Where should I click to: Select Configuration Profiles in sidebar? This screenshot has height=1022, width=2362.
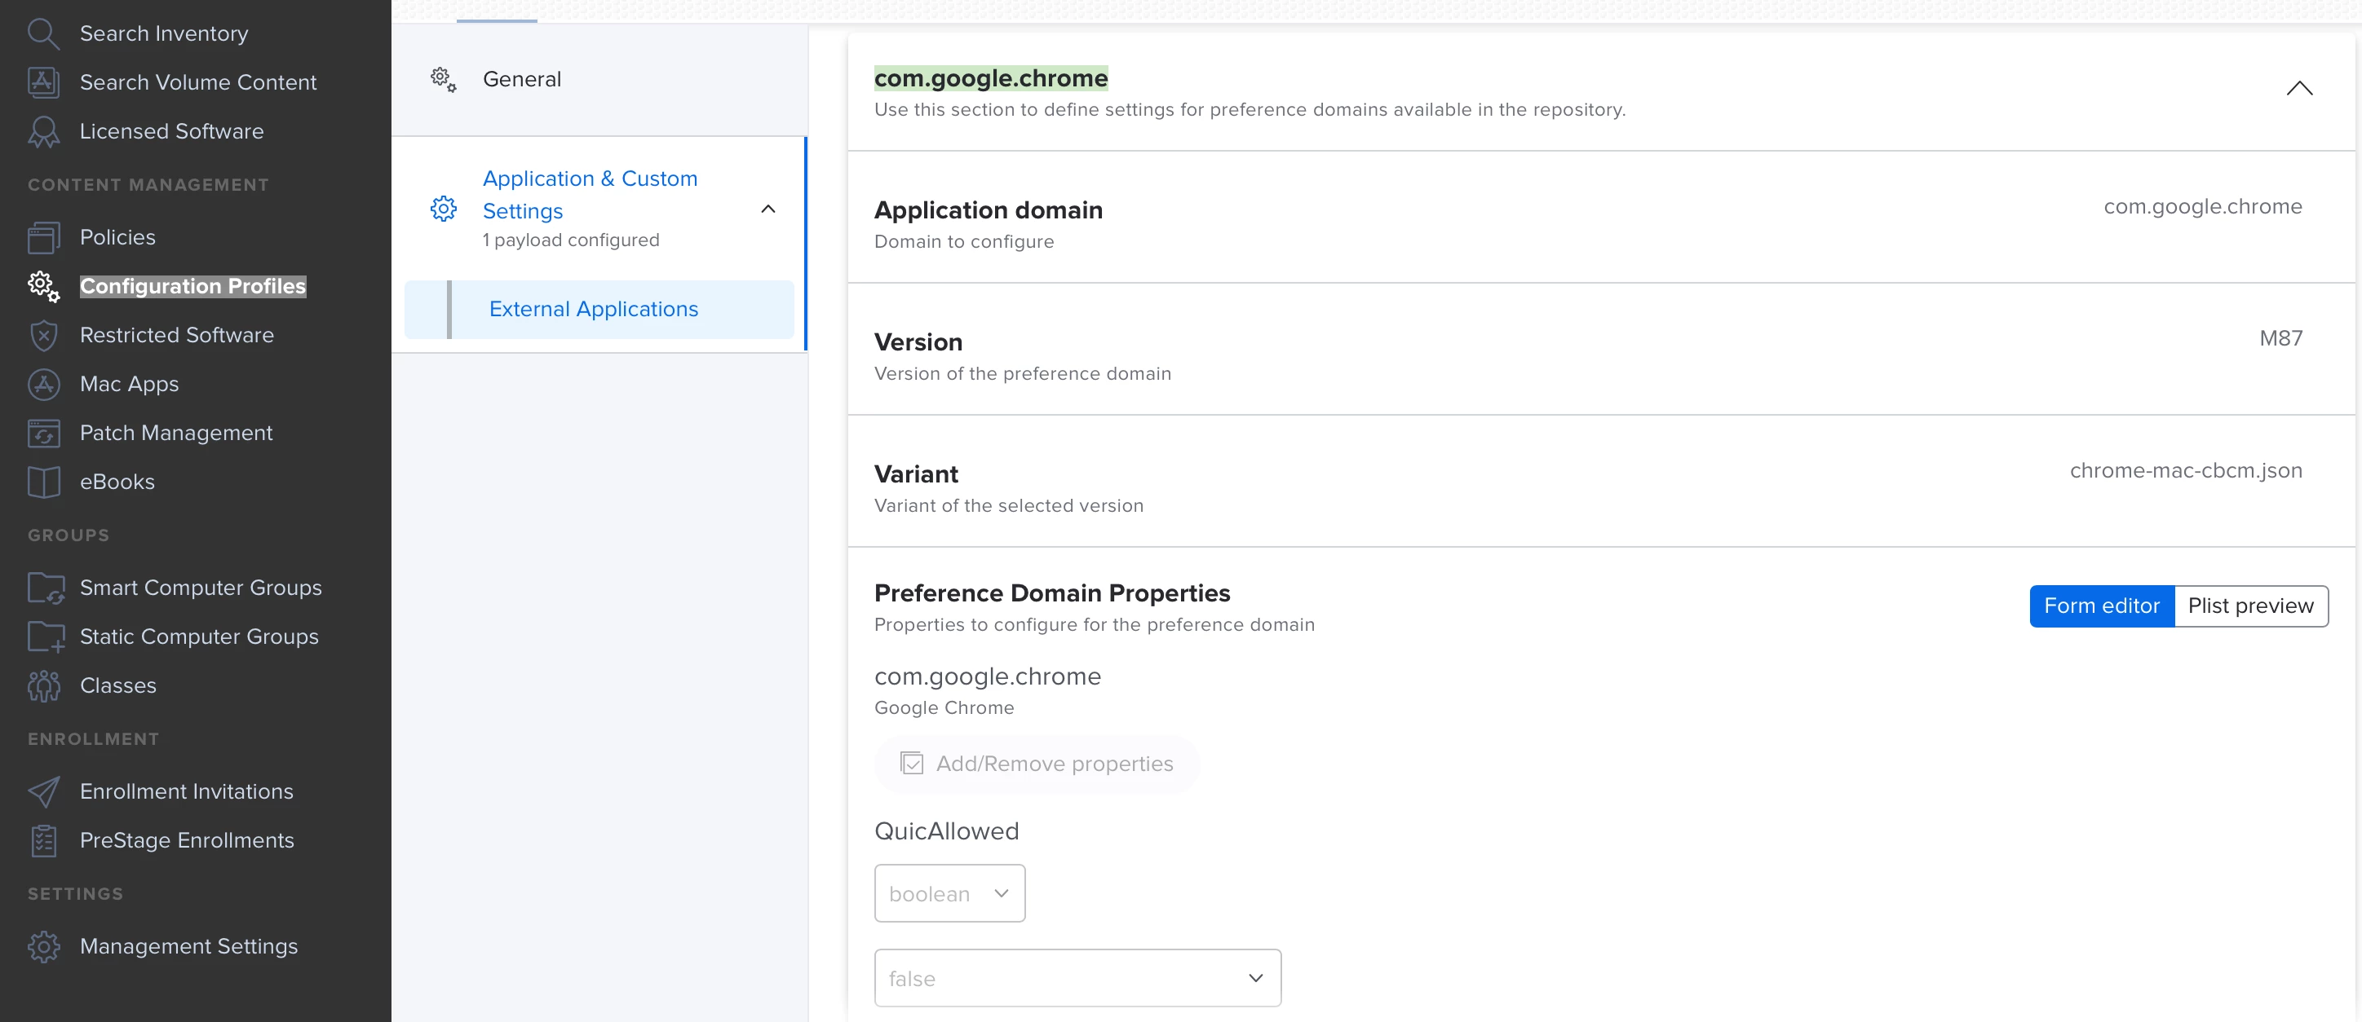pos(192,286)
